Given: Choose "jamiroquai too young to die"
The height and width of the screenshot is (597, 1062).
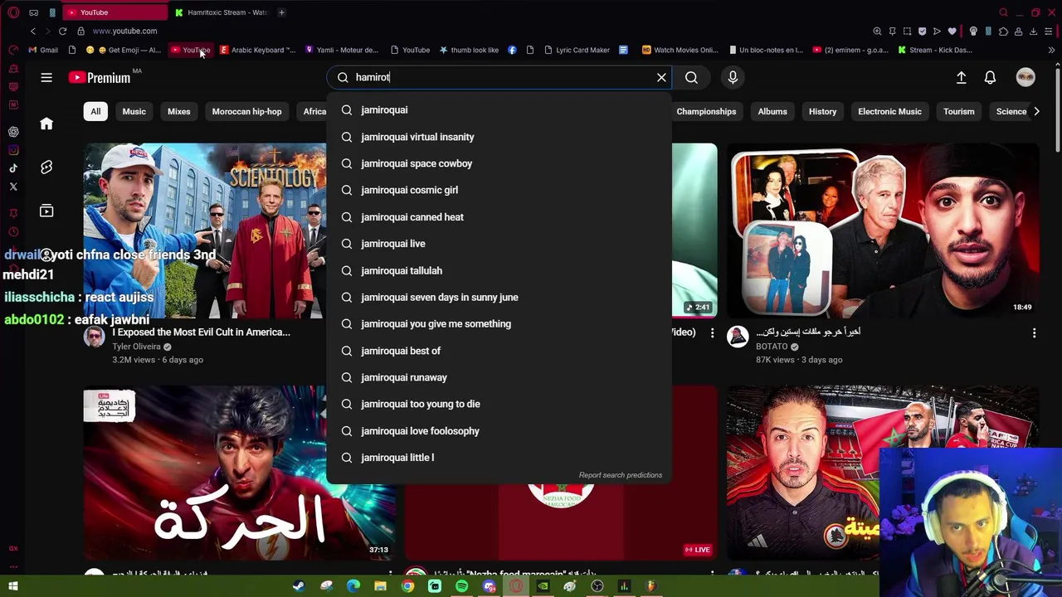Looking at the screenshot, I should tap(499, 404).
